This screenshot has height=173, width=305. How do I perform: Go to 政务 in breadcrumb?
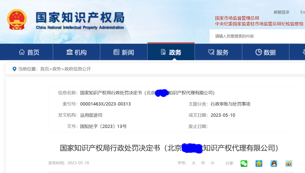click(x=56, y=69)
